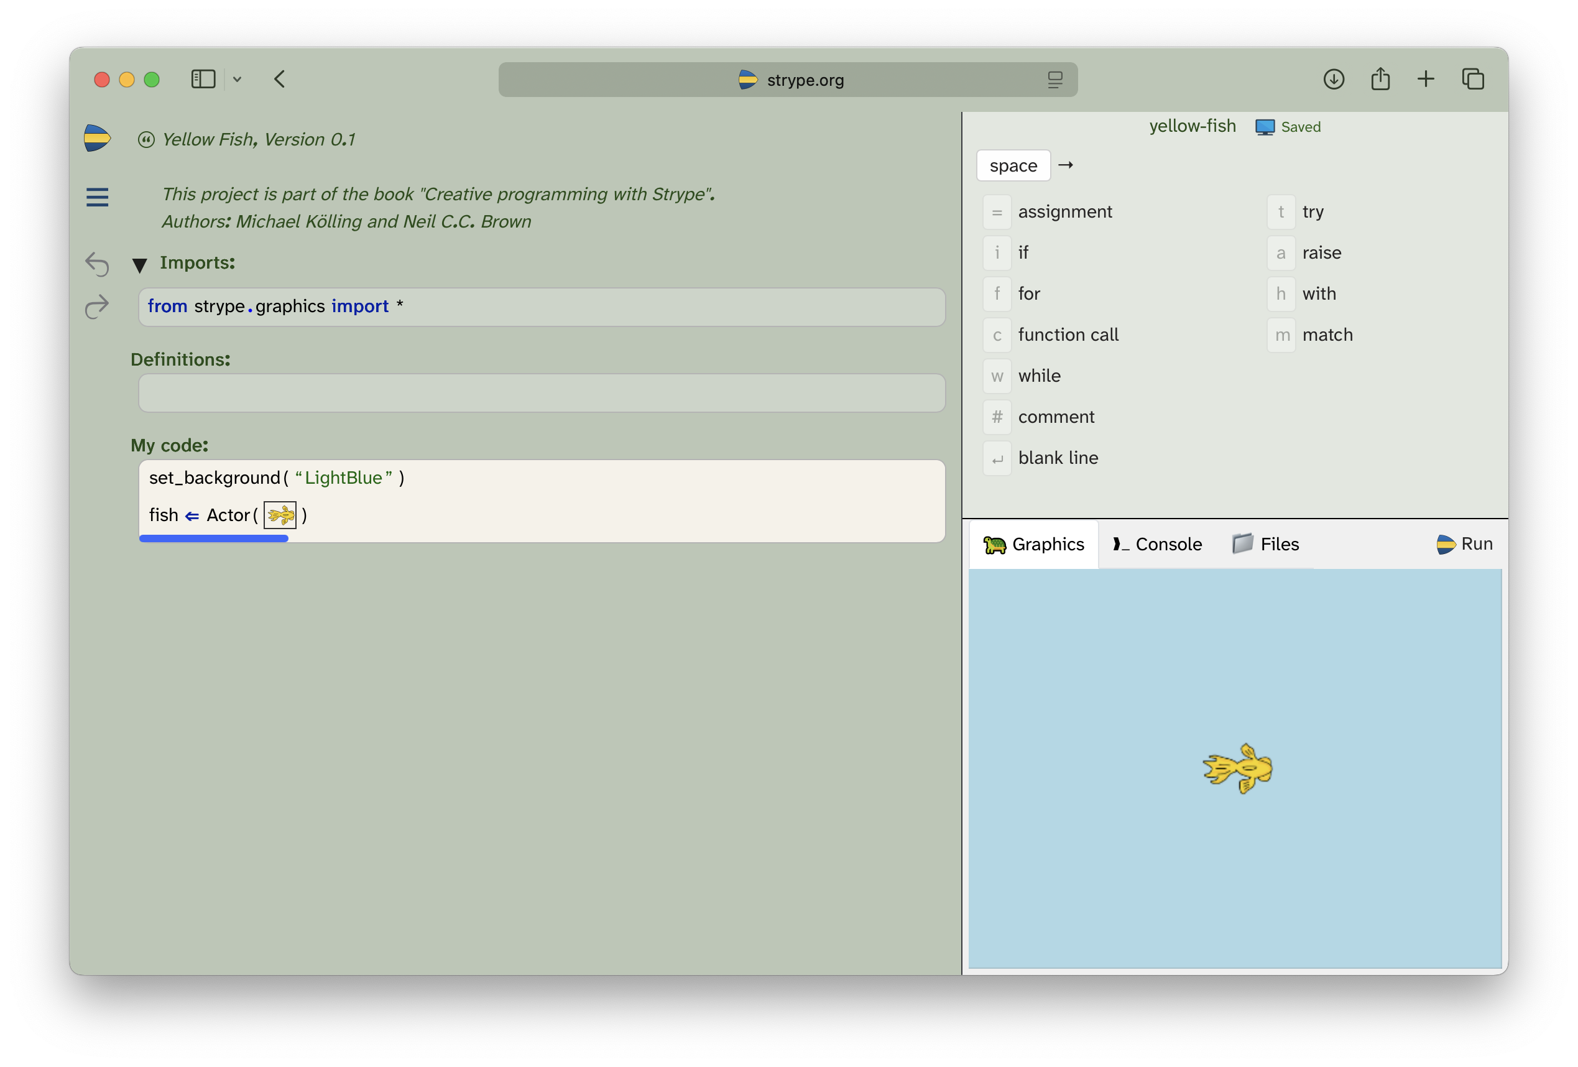This screenshot has height=1067, width=1578.
Task: Click the empty Definitions frame area
Action: (542, 393)
